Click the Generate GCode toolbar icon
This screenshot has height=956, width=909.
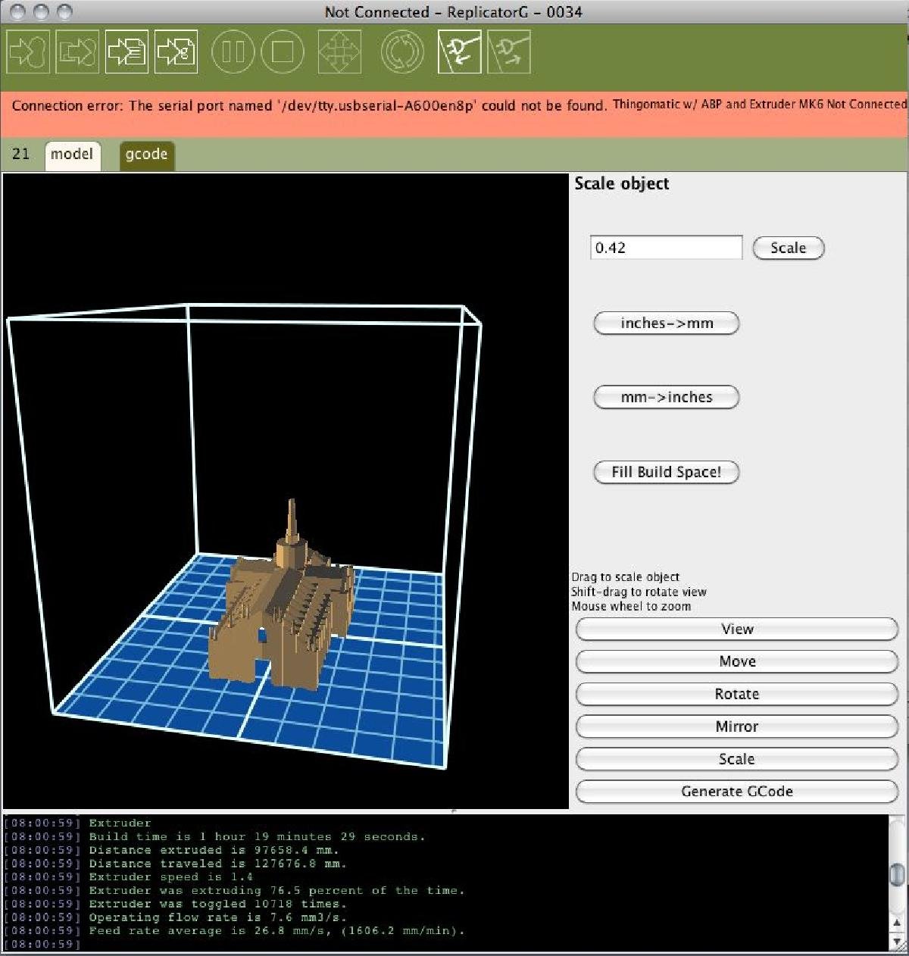(176, 52)
